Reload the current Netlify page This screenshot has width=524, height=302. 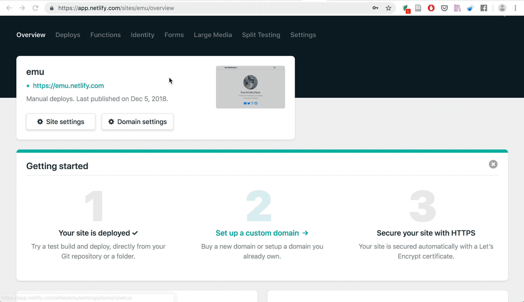(x=36, y=8)
